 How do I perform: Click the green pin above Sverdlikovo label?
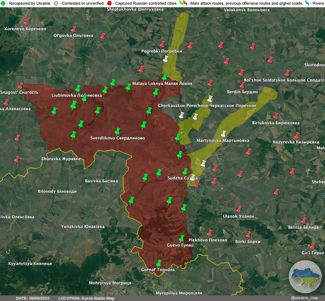pos(118,131)
